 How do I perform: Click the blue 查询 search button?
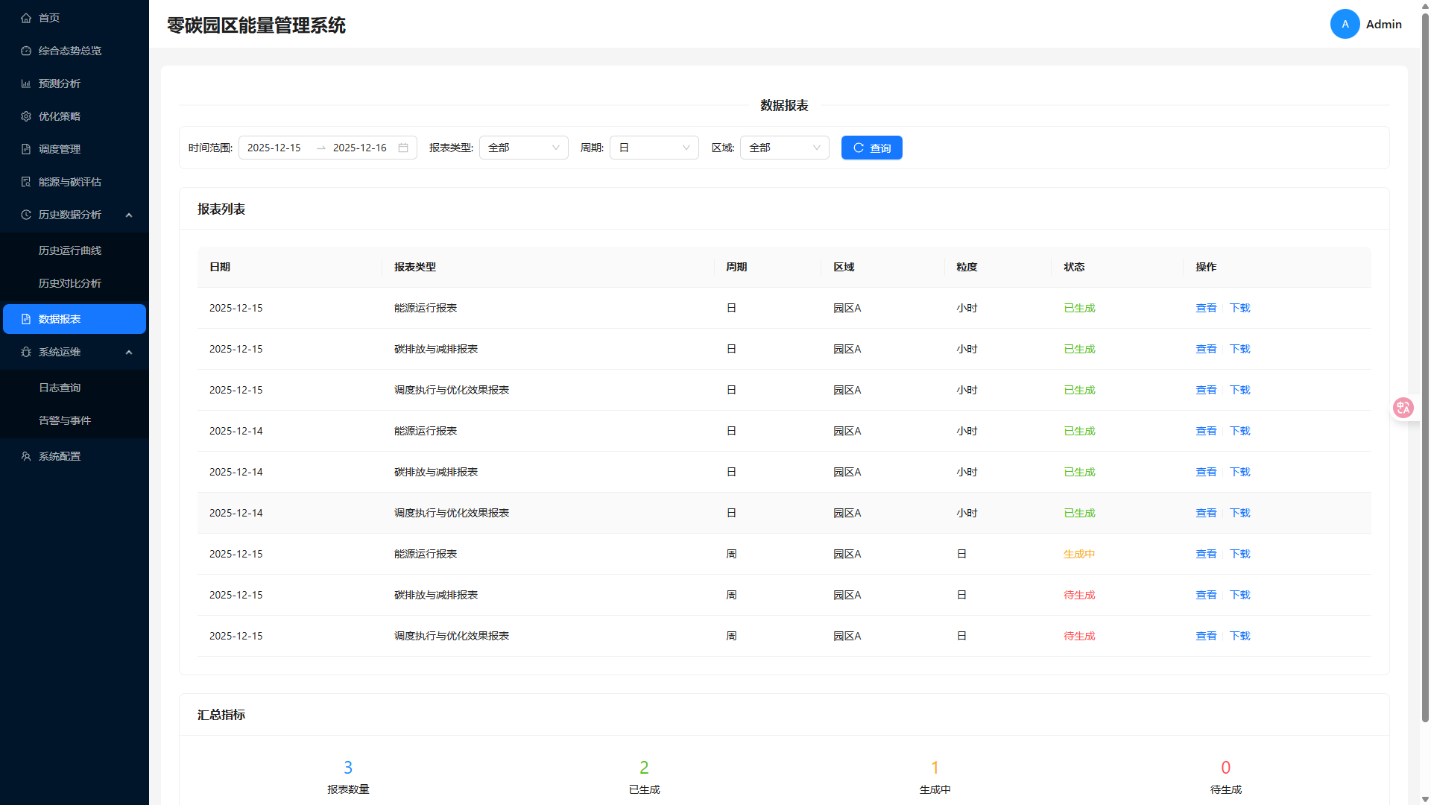pyautogui.click(x=871, y=148)
